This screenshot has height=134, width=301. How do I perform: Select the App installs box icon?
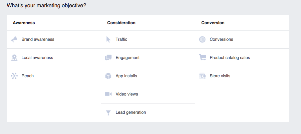point(108,76)
